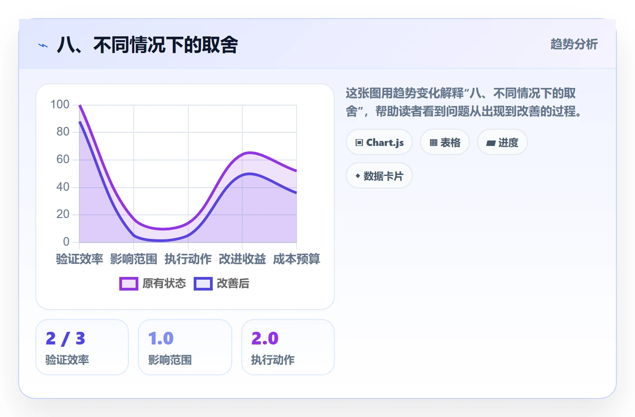
Task: Select the 表格 tag chip
Action: [445, 142]
